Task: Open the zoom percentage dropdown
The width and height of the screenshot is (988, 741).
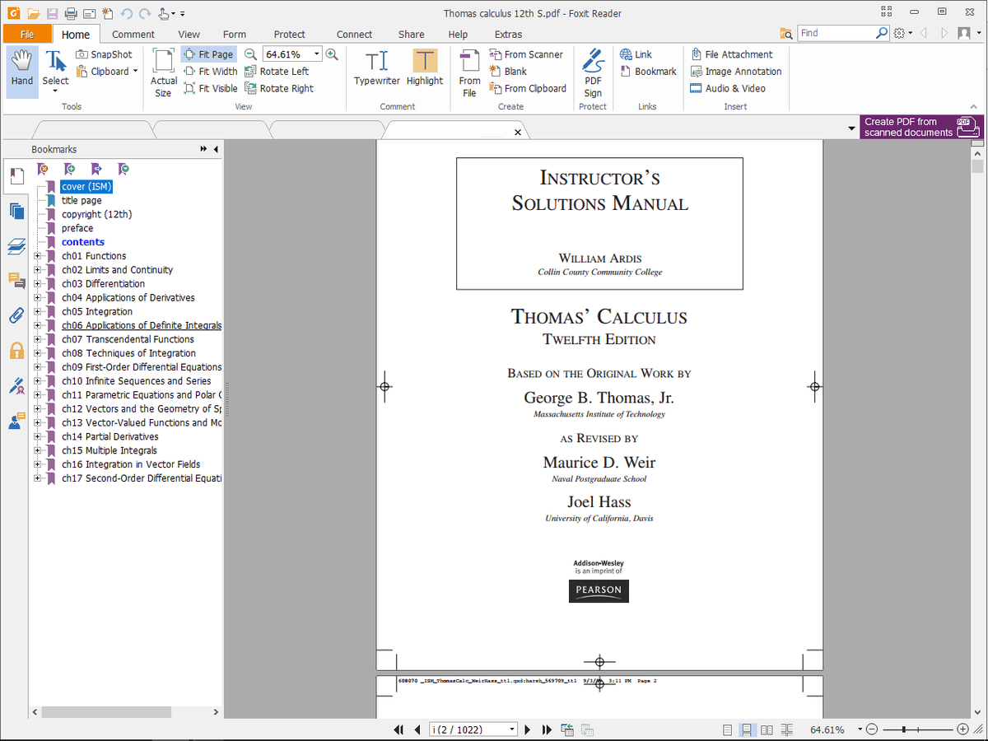Action: (317, 54)
